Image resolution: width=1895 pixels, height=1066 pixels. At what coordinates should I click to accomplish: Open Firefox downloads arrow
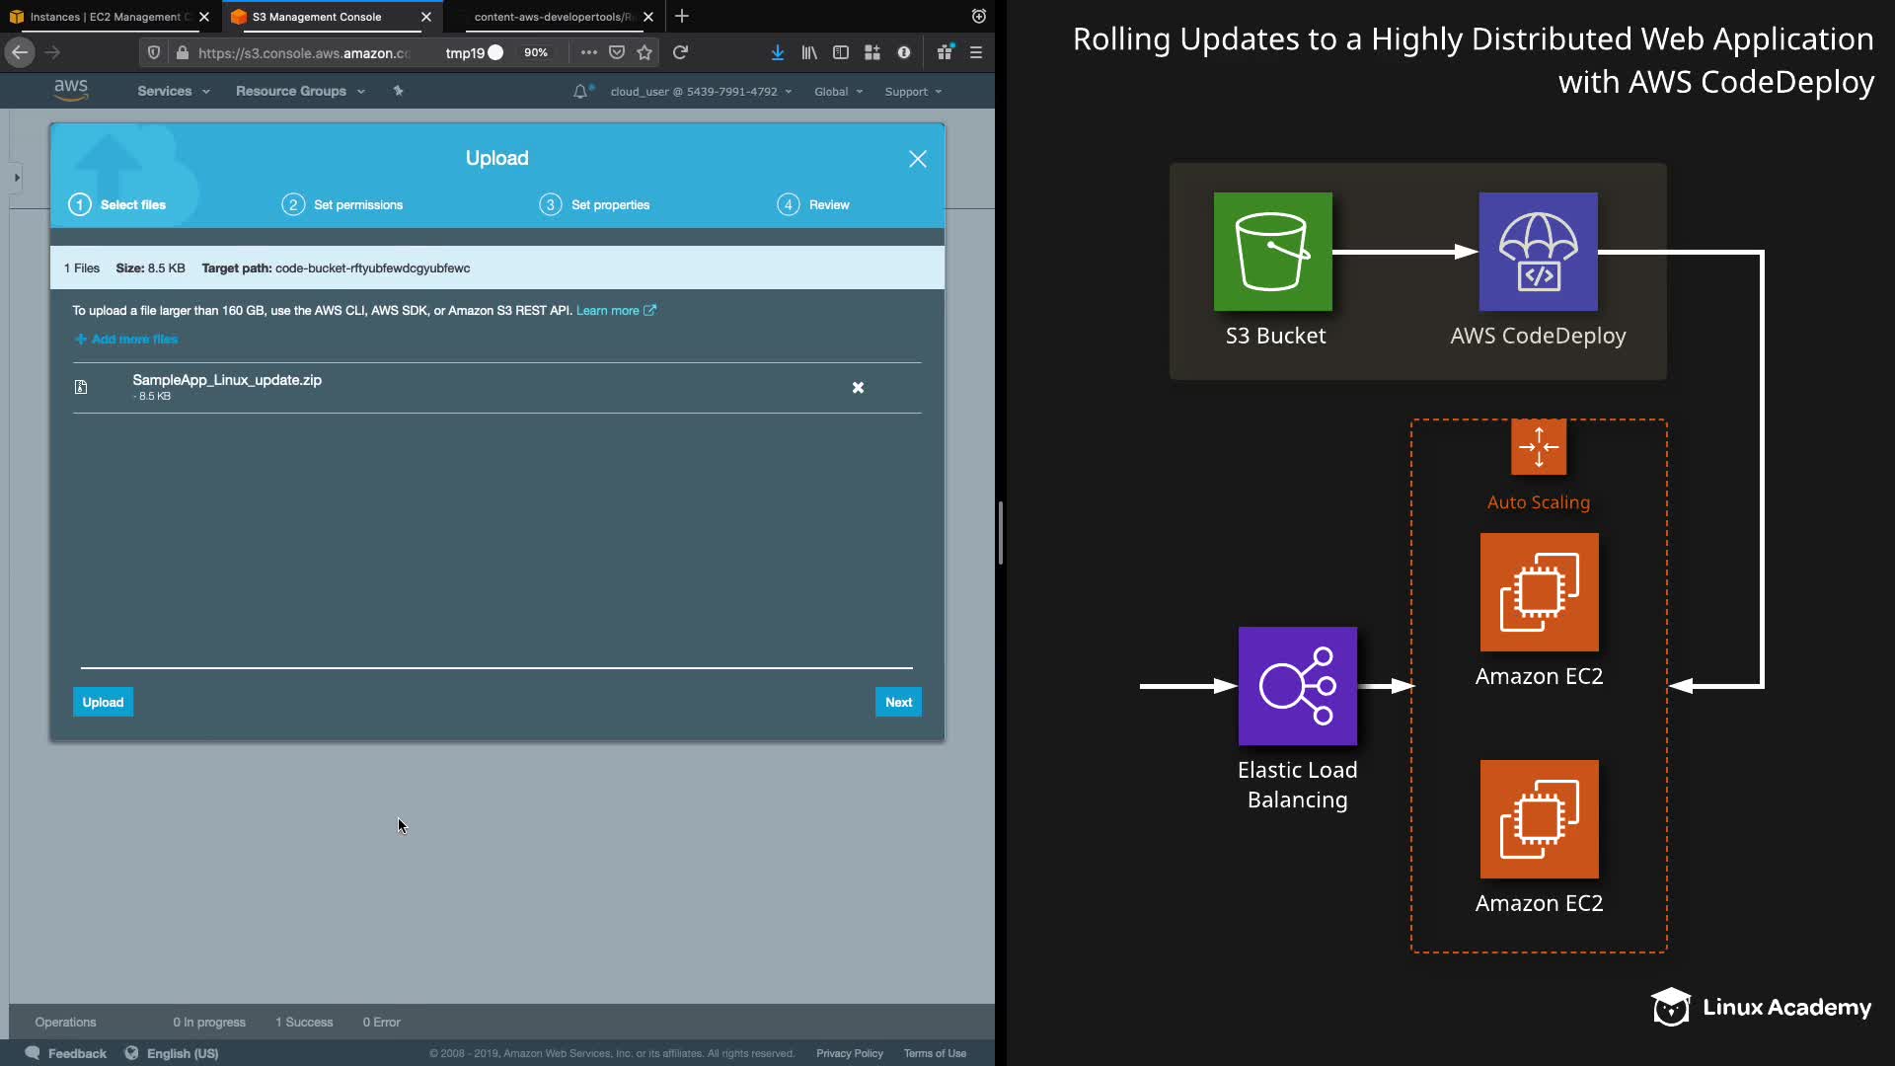pos(777,52)
